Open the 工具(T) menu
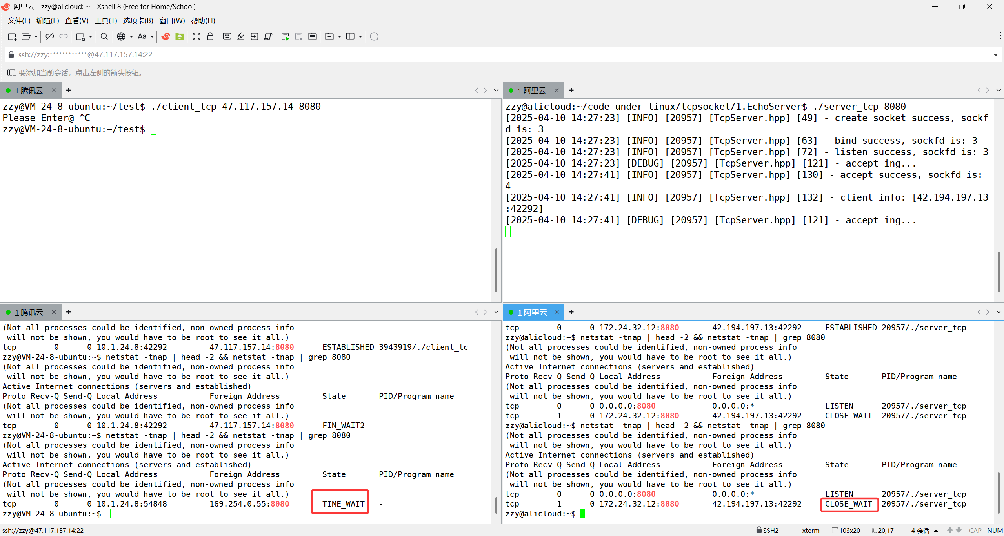Viewport: 1004px width, 536px height. coord(105,20)
